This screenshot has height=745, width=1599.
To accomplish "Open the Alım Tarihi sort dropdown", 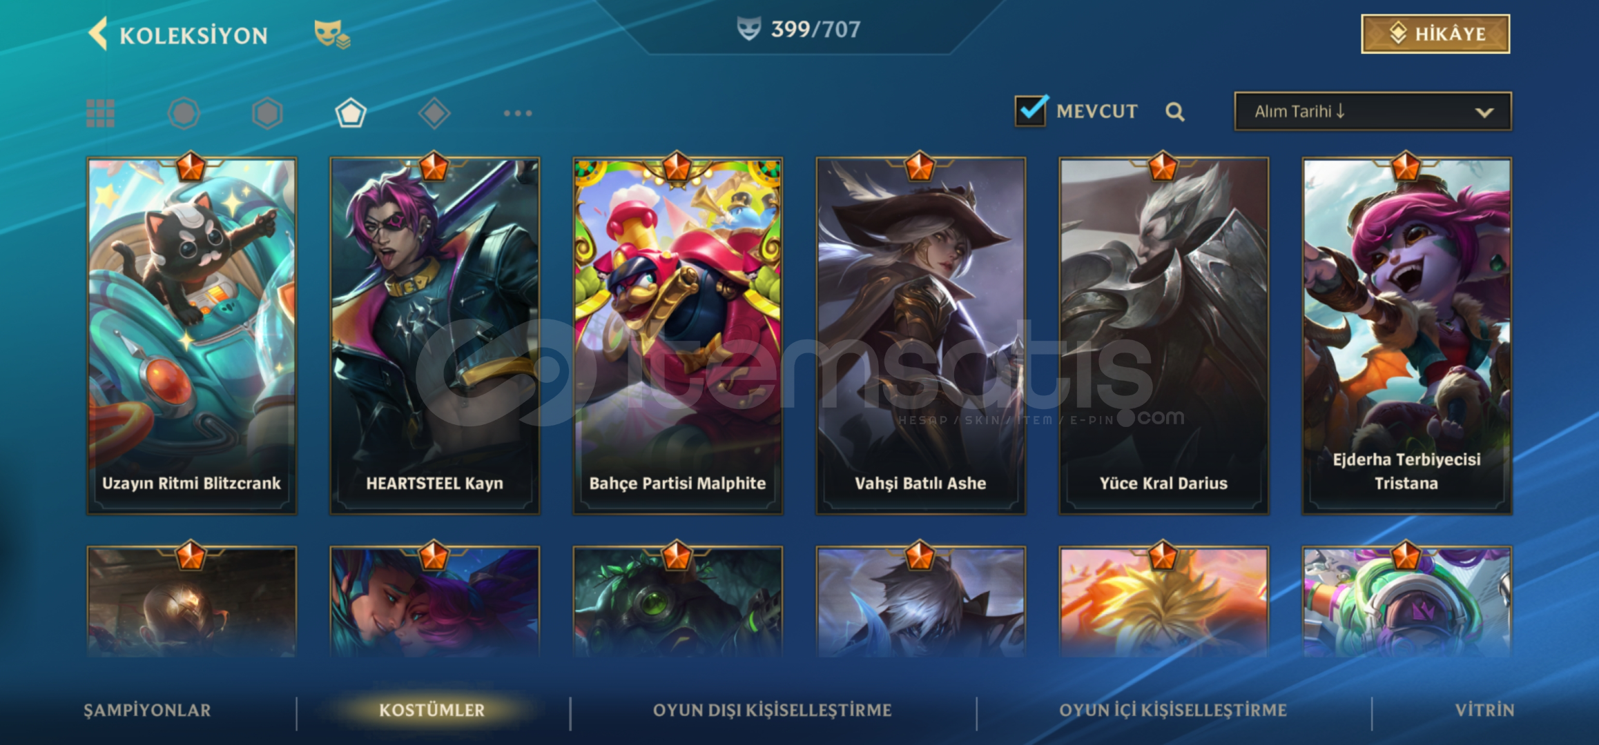I will pyautogui.click(x=1373, y=111).
